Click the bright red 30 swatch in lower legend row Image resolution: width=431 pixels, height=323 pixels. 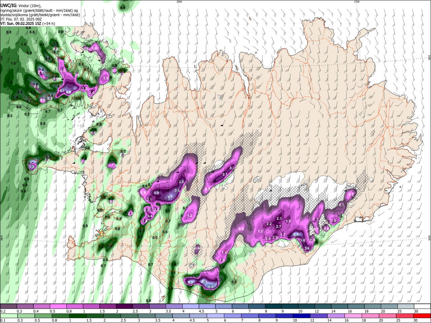(x=422, y=316)
